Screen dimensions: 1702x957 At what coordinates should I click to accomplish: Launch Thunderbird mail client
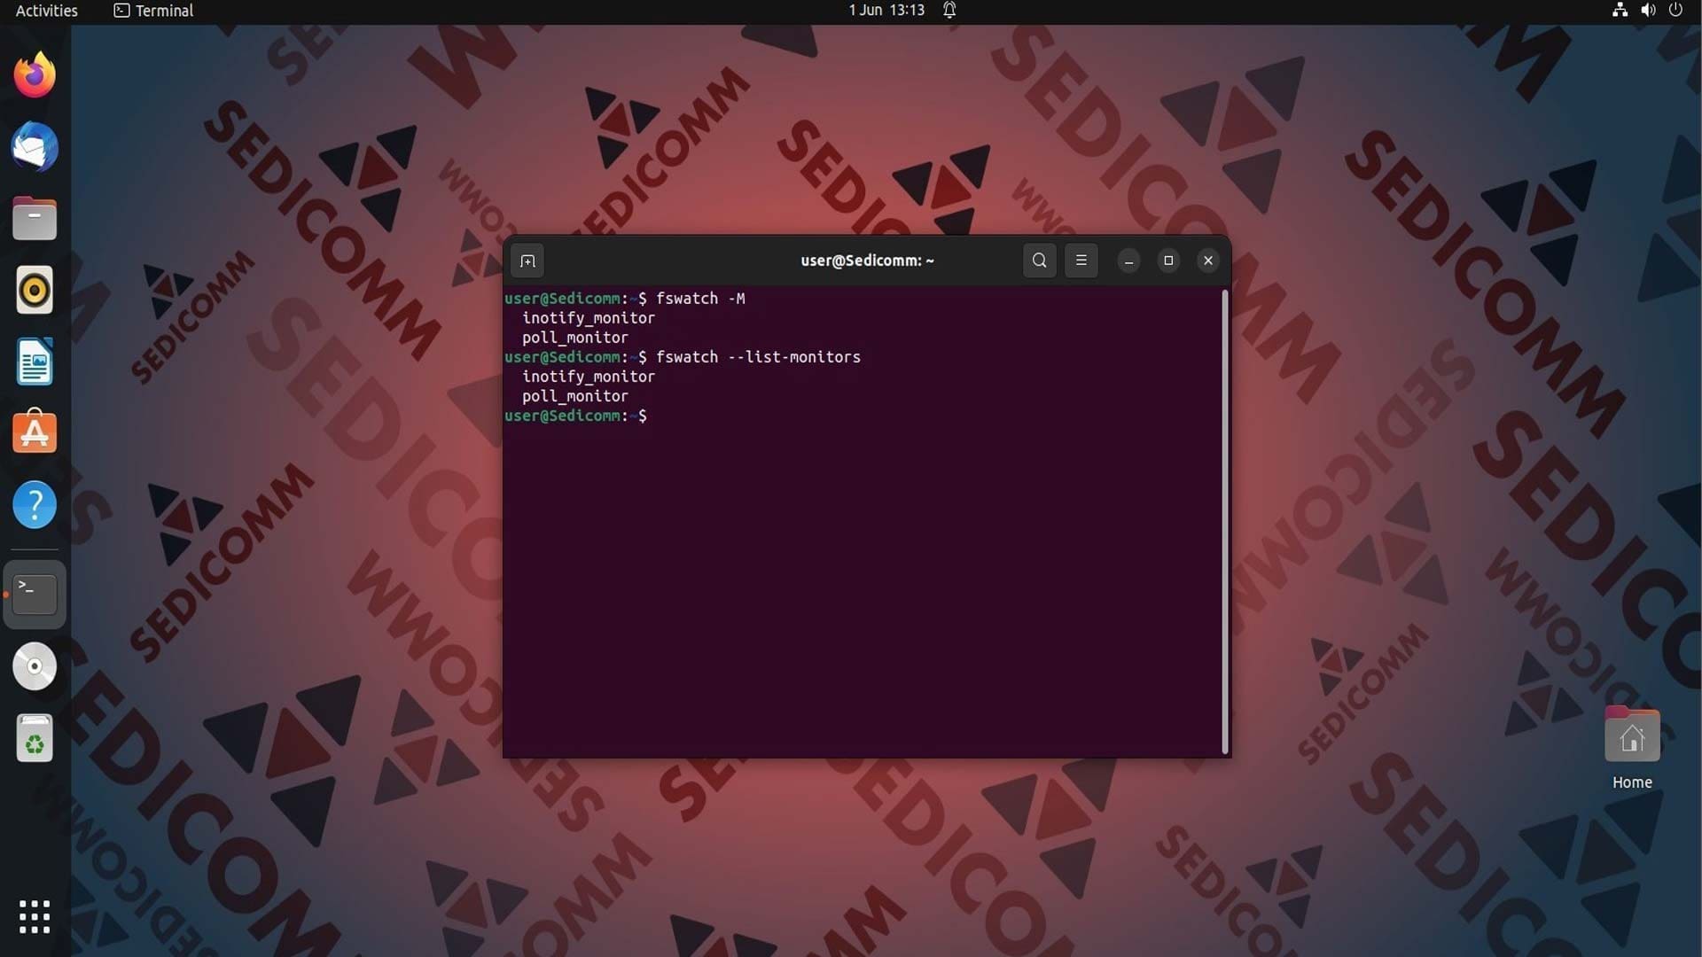35,147
